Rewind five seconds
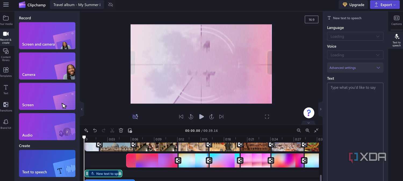This screenshot has height=181, width=403. pos(191,117)
